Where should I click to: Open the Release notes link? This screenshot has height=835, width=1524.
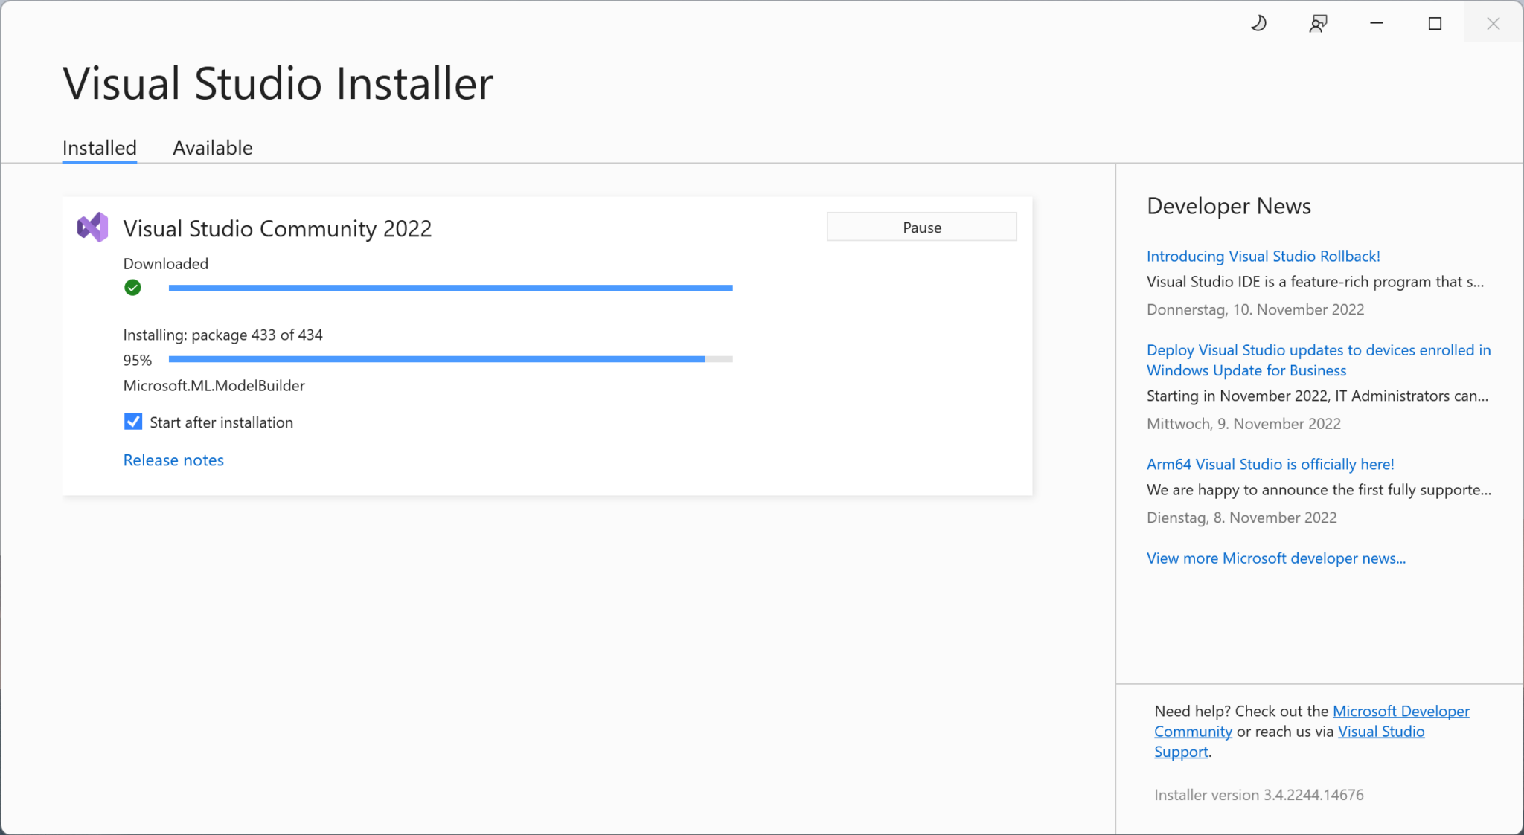click(173, 460)
